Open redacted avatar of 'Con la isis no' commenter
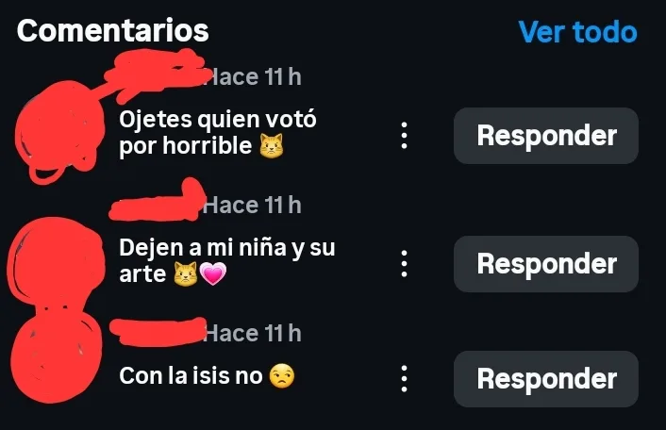Image resolution: width=666 pixels, height=430 pixels. (56, 356)
